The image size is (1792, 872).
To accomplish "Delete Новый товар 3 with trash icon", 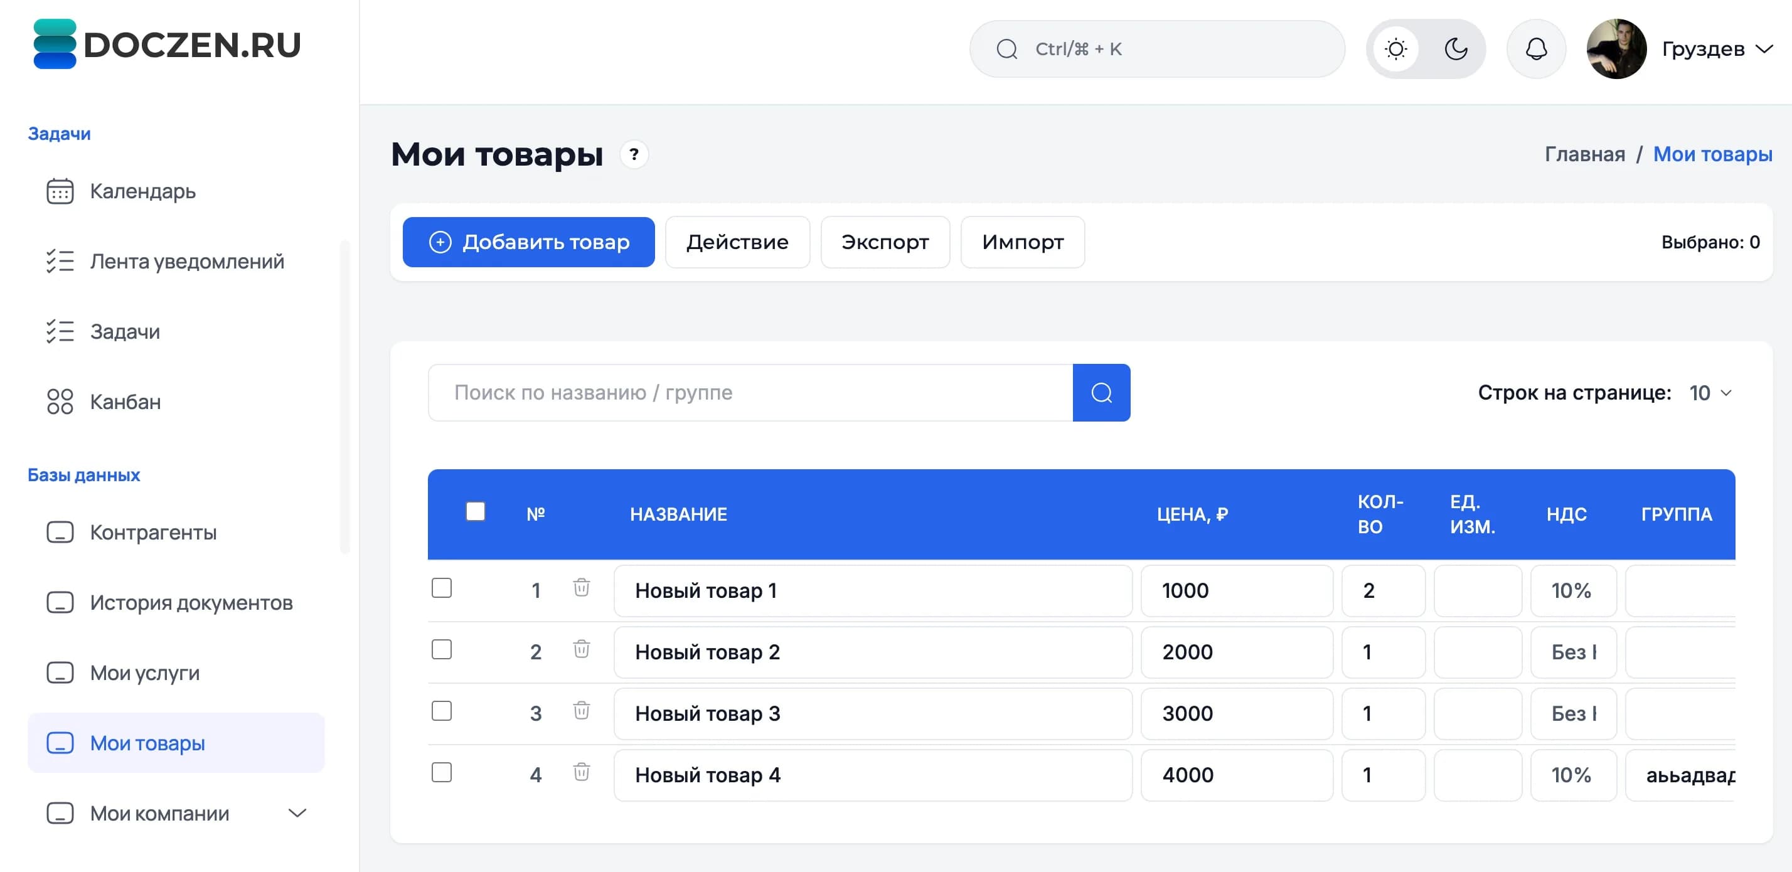I will click(582, 711).
